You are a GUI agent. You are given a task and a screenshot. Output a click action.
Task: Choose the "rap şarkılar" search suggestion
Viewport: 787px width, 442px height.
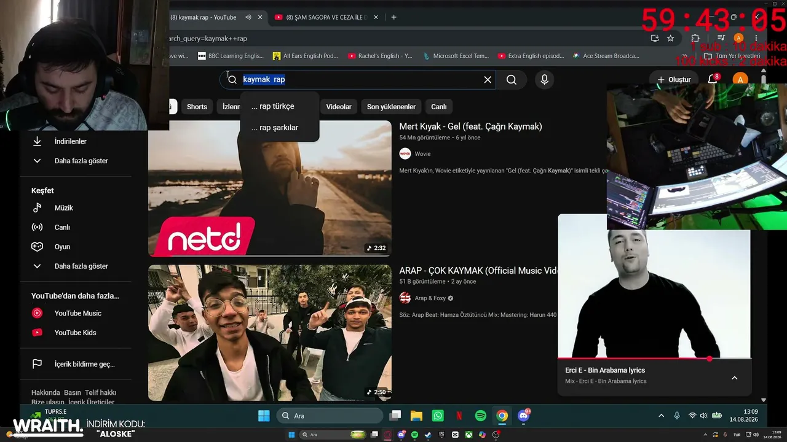click(x=280, y=128)
